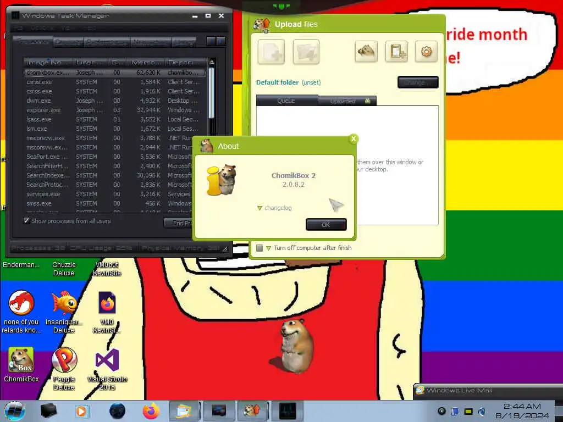Switch to the Performance tab in Task Manager
Image resolution: width=563 pixels, height=422 pixels.
pos(107,42)
